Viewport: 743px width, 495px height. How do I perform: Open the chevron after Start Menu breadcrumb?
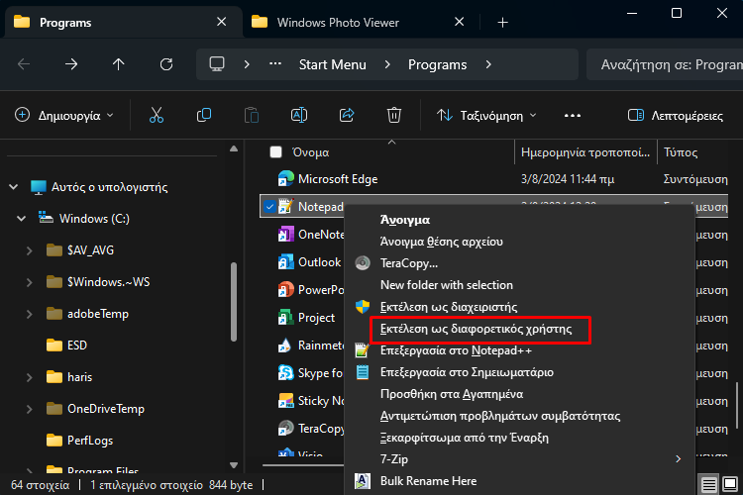[387, 64]
